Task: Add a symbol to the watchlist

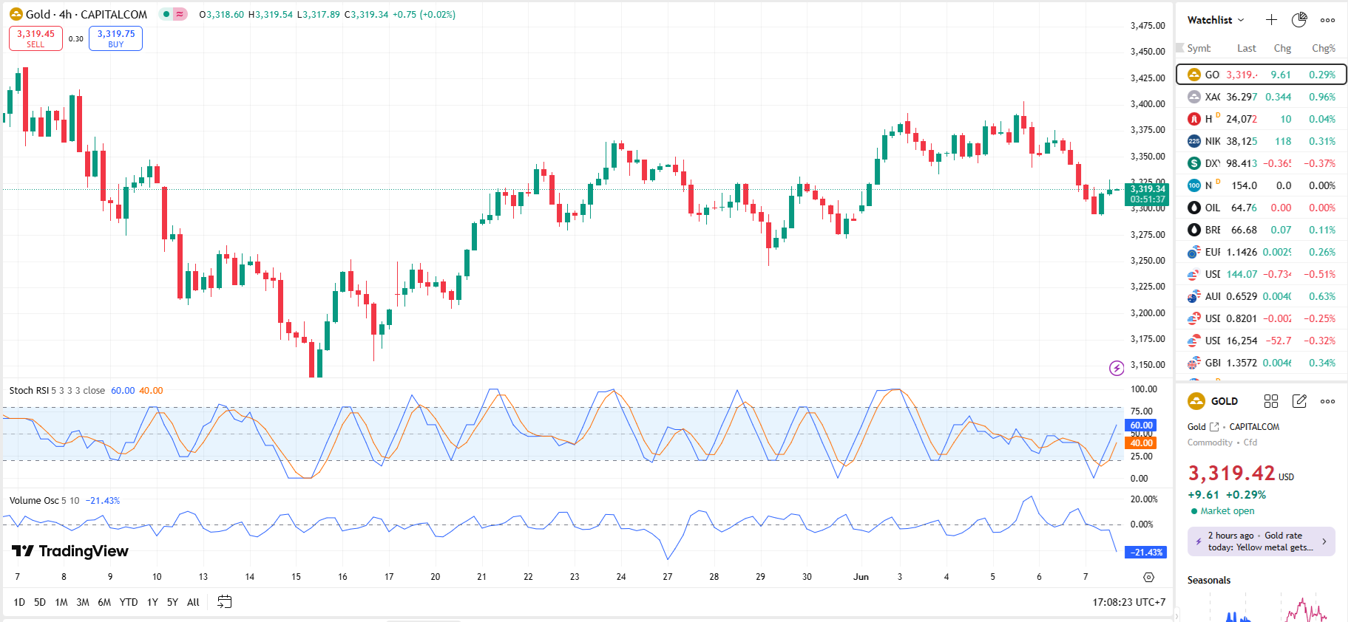Action: [x=1271, y=20]
